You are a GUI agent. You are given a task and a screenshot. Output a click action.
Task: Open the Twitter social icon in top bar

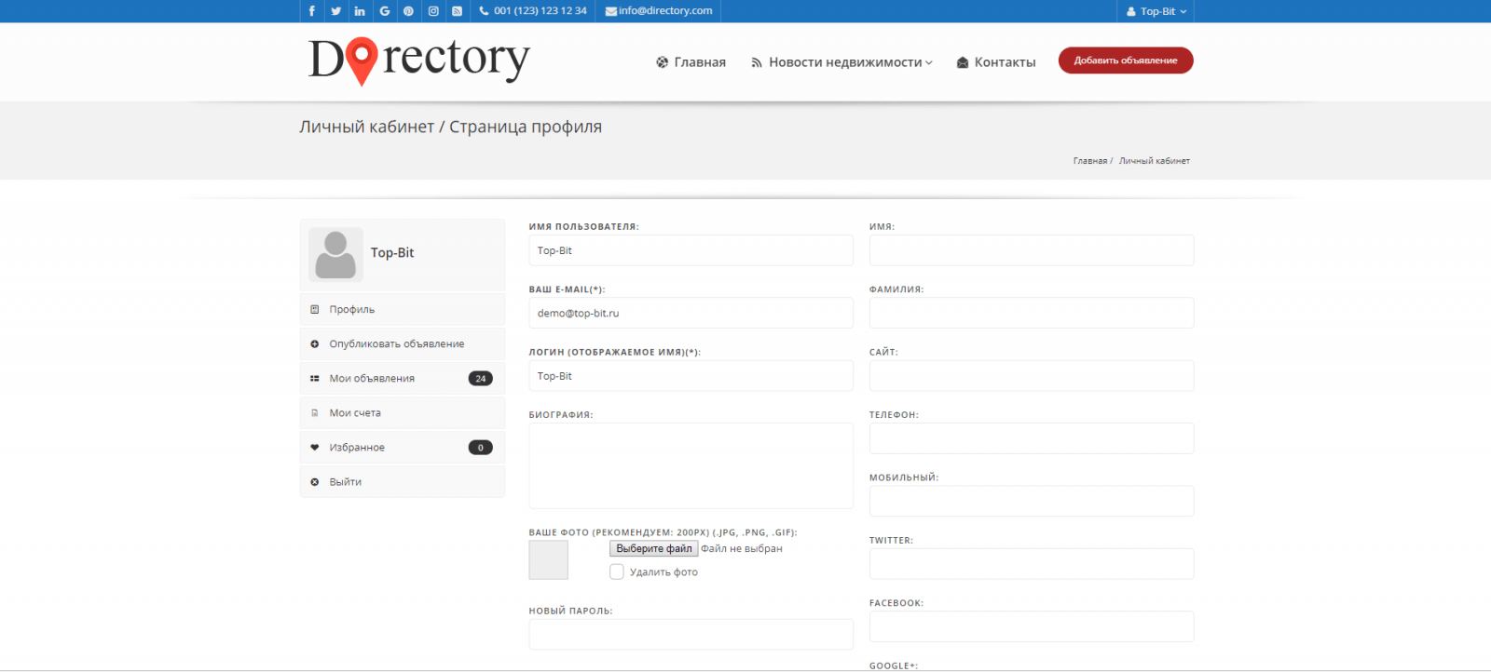[335, 11]
